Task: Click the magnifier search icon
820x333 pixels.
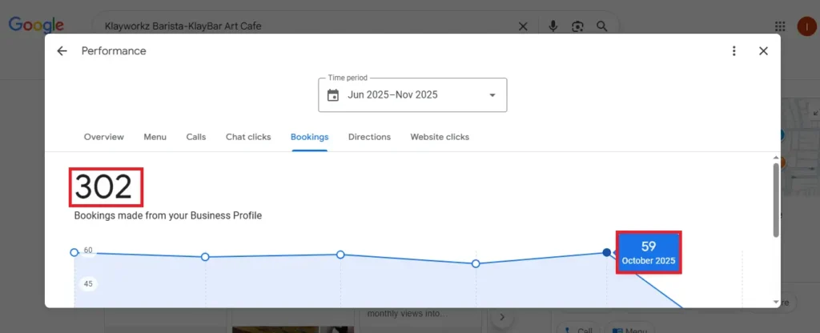Action: coord(602,26)
